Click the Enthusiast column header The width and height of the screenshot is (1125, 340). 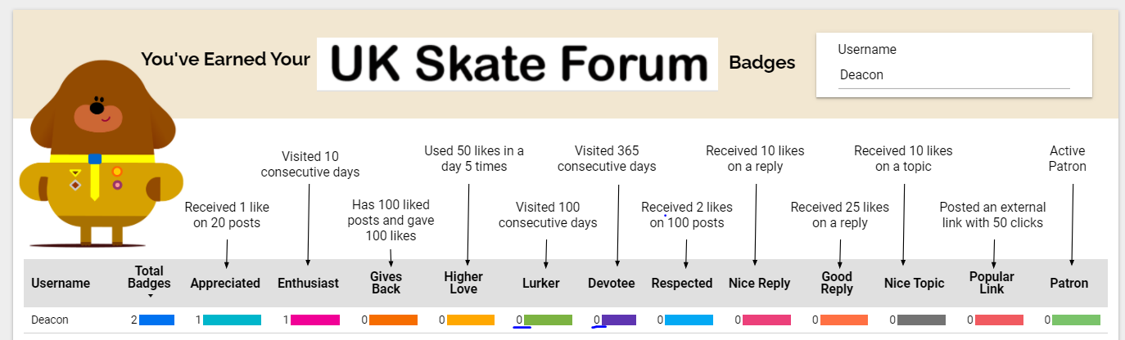point(308,284)
